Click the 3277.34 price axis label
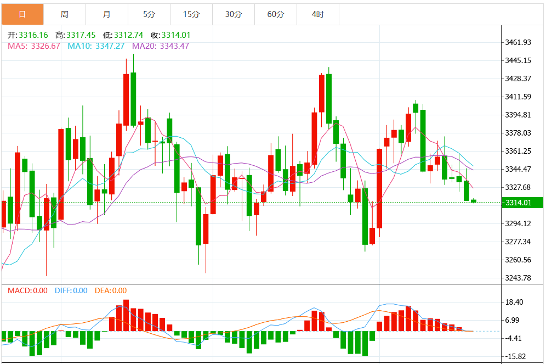The height and width of the screenshot is (364, 546). click(518, 242)
